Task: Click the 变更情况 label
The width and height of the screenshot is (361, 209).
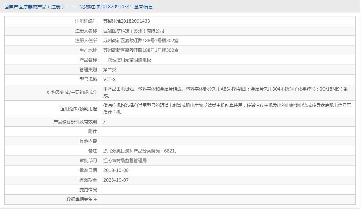Action: pos(88,190)
